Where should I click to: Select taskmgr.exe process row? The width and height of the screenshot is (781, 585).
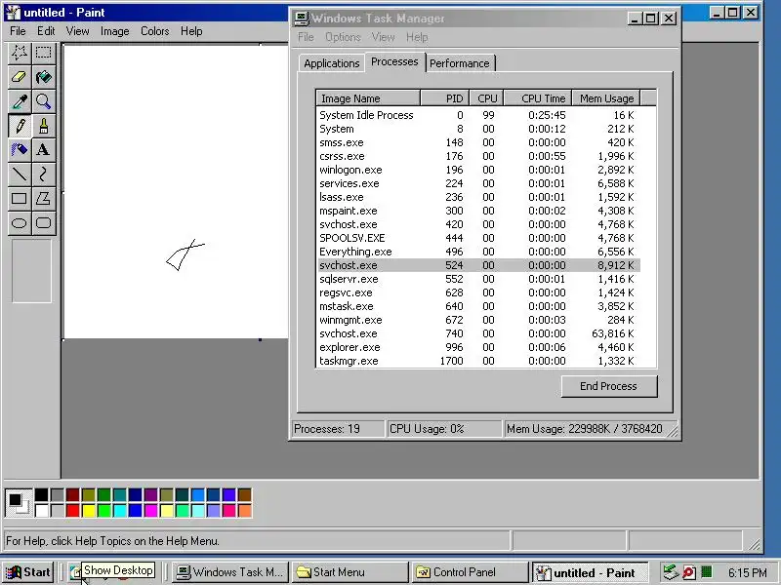pyautogui.click(x=478, y=361)
